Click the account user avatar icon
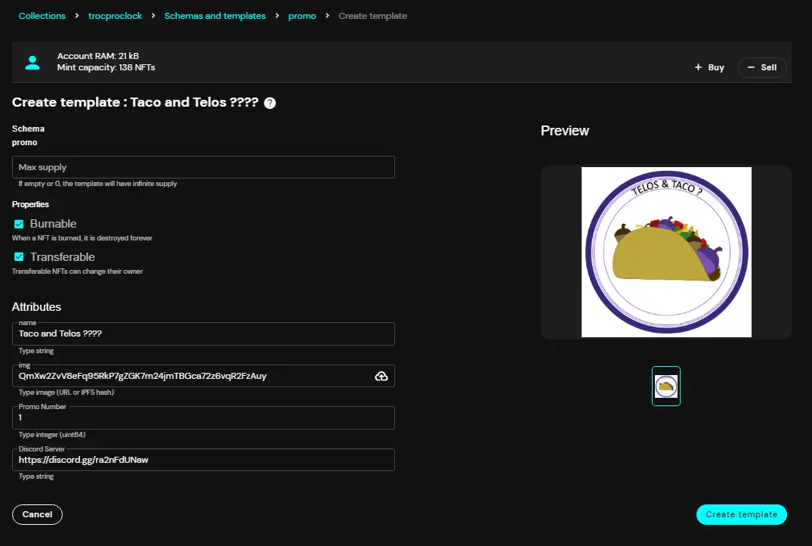The image size is (812, 546). (x=32, y=62)
